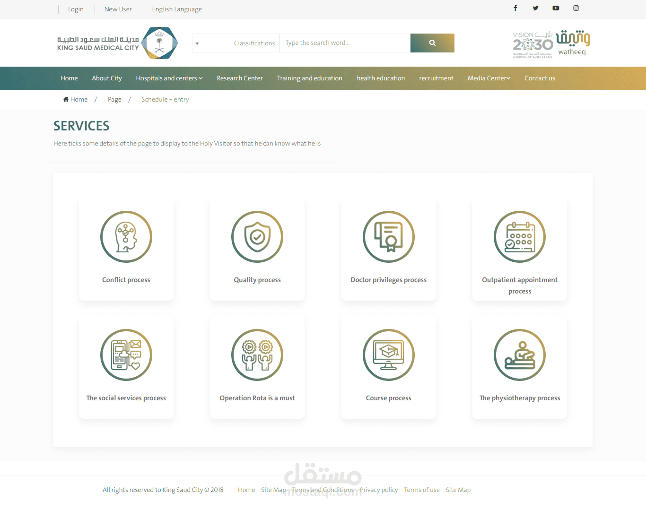
Task: Open Training and education menu item
Action: coord(310,78)
